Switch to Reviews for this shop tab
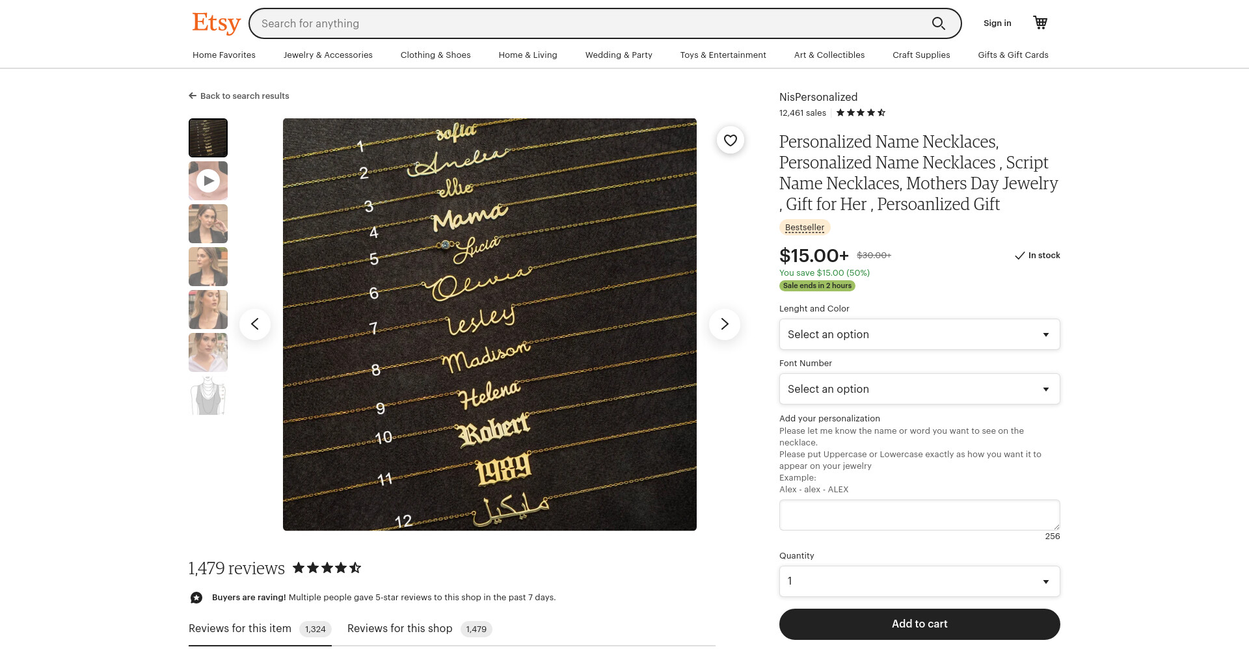Screen dimensions: 1249x649 click(420, 629)
